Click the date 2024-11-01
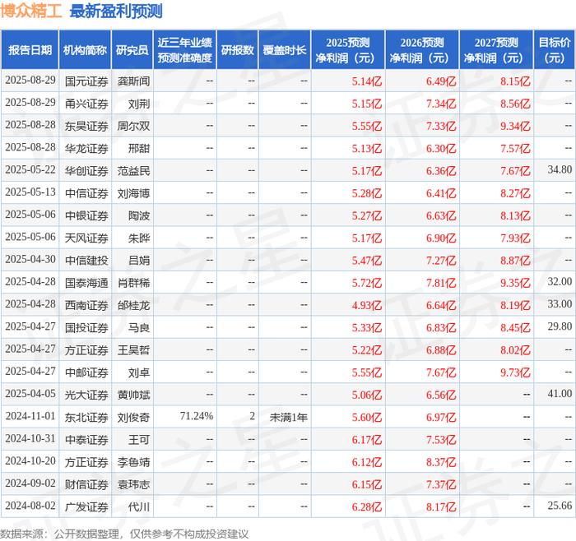This screenshot has height=541, width=576. (x=30, y=416)
